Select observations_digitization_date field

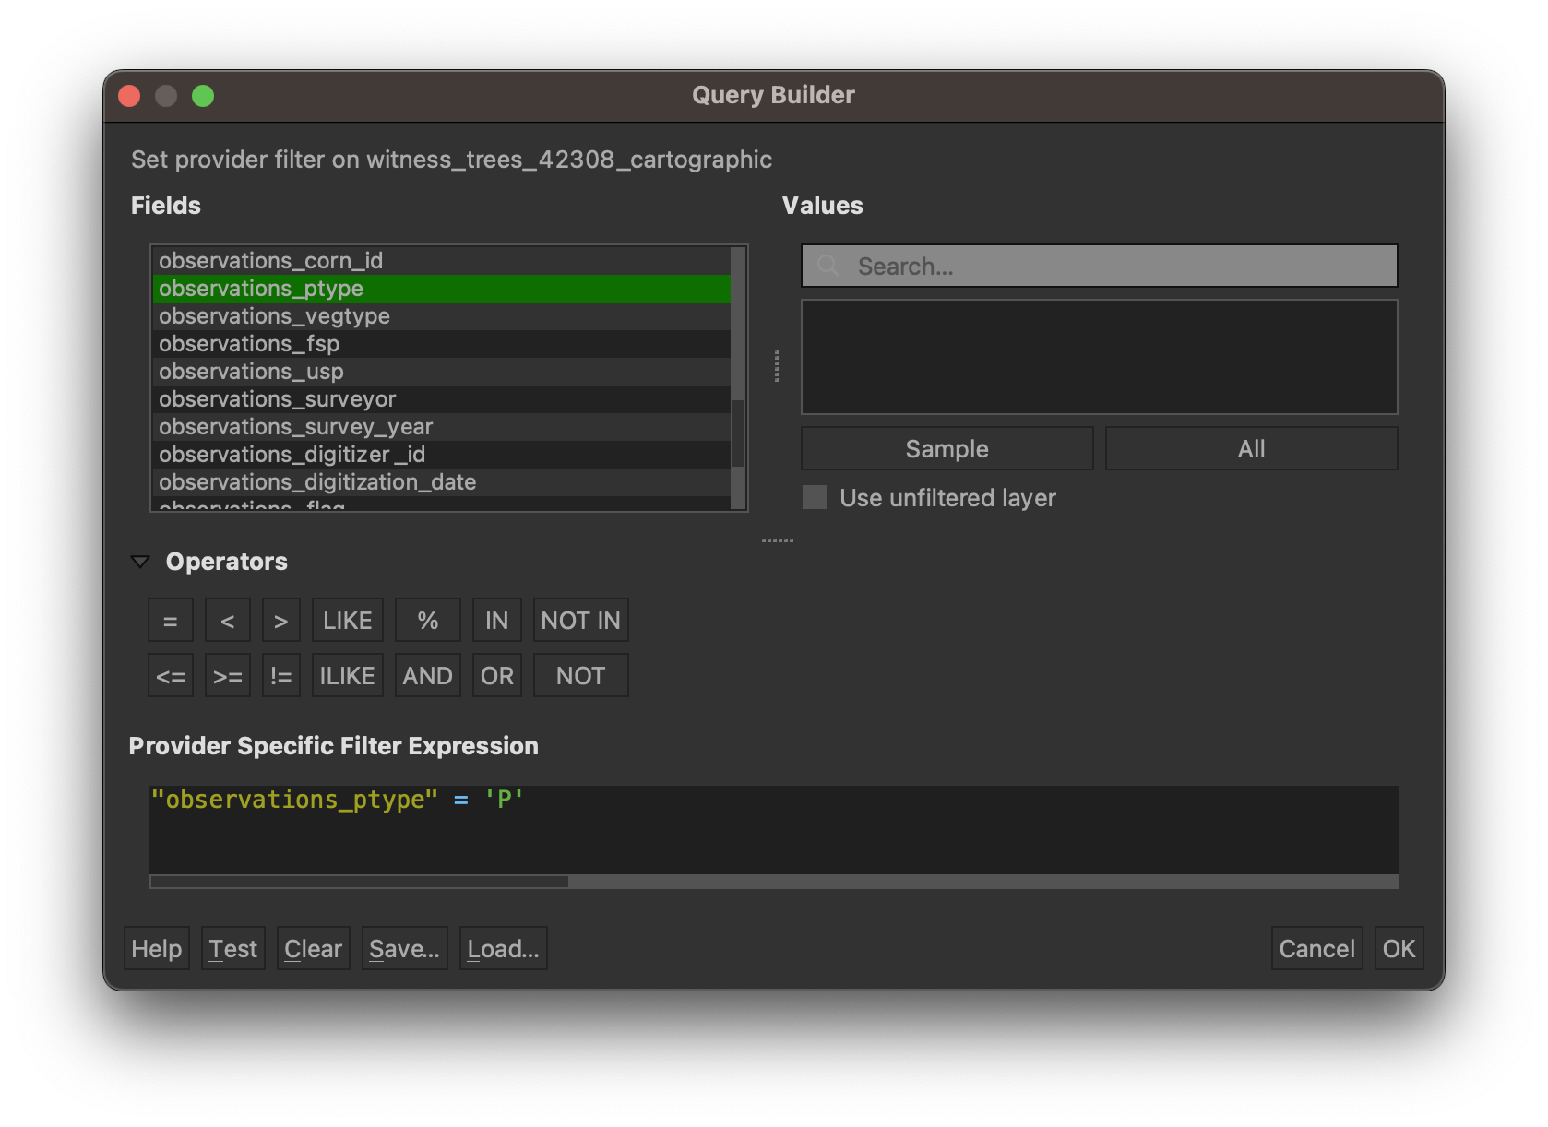pyautogui.click(x=441, y=482)
